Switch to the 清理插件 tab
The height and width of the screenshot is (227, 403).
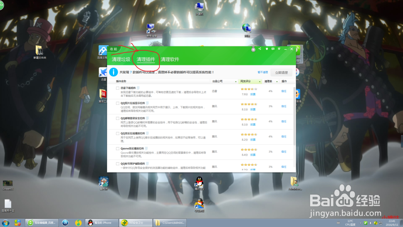pos(146,59)
